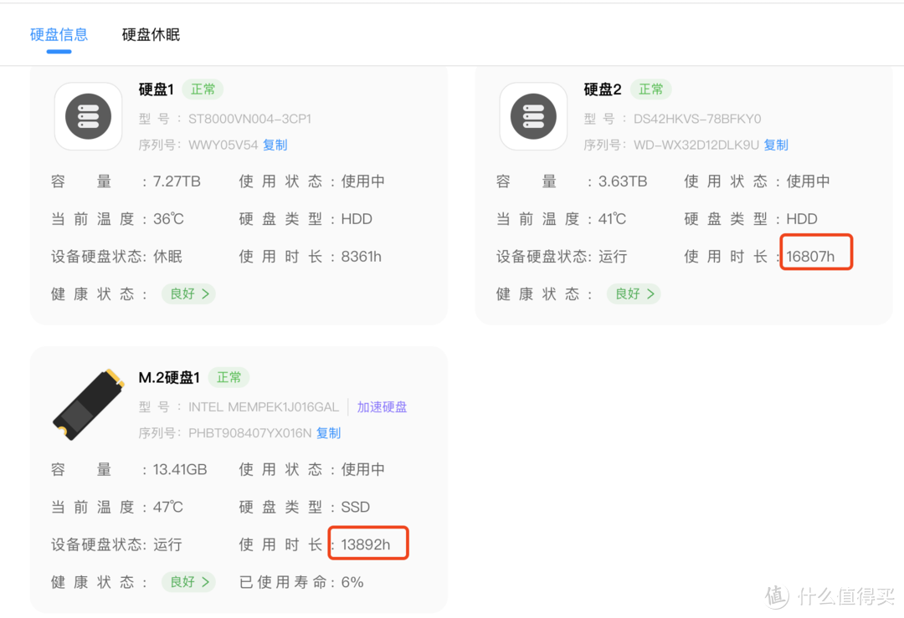Click the 硬盘2 drive icon

(533, 116)
